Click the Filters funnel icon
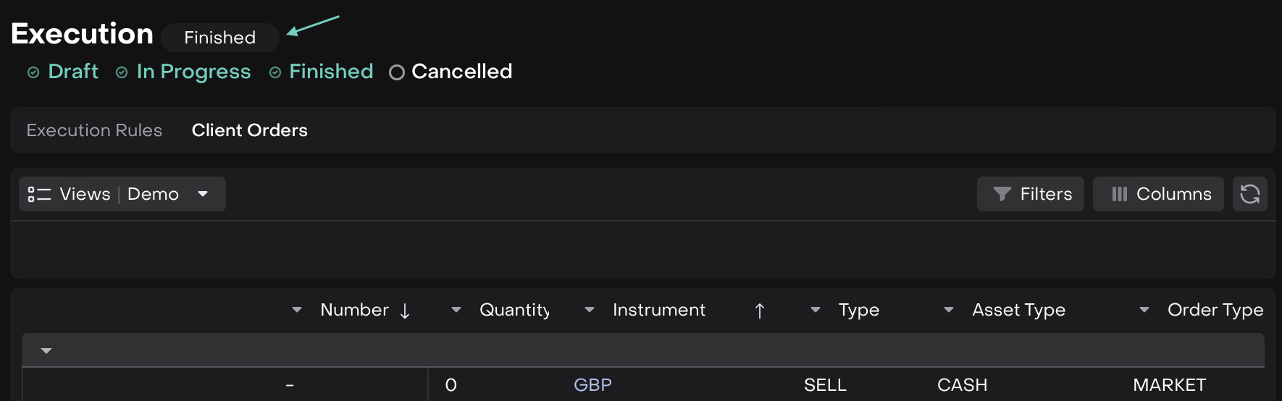This screenshot has width=1282, height=401. pyautogui.click(x=1002, y=194)
